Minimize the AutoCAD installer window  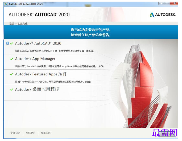click(161, 3)
